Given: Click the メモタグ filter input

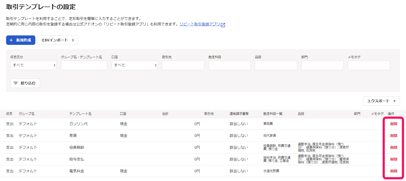Looking at the screenshot, I should pos(369,65).
